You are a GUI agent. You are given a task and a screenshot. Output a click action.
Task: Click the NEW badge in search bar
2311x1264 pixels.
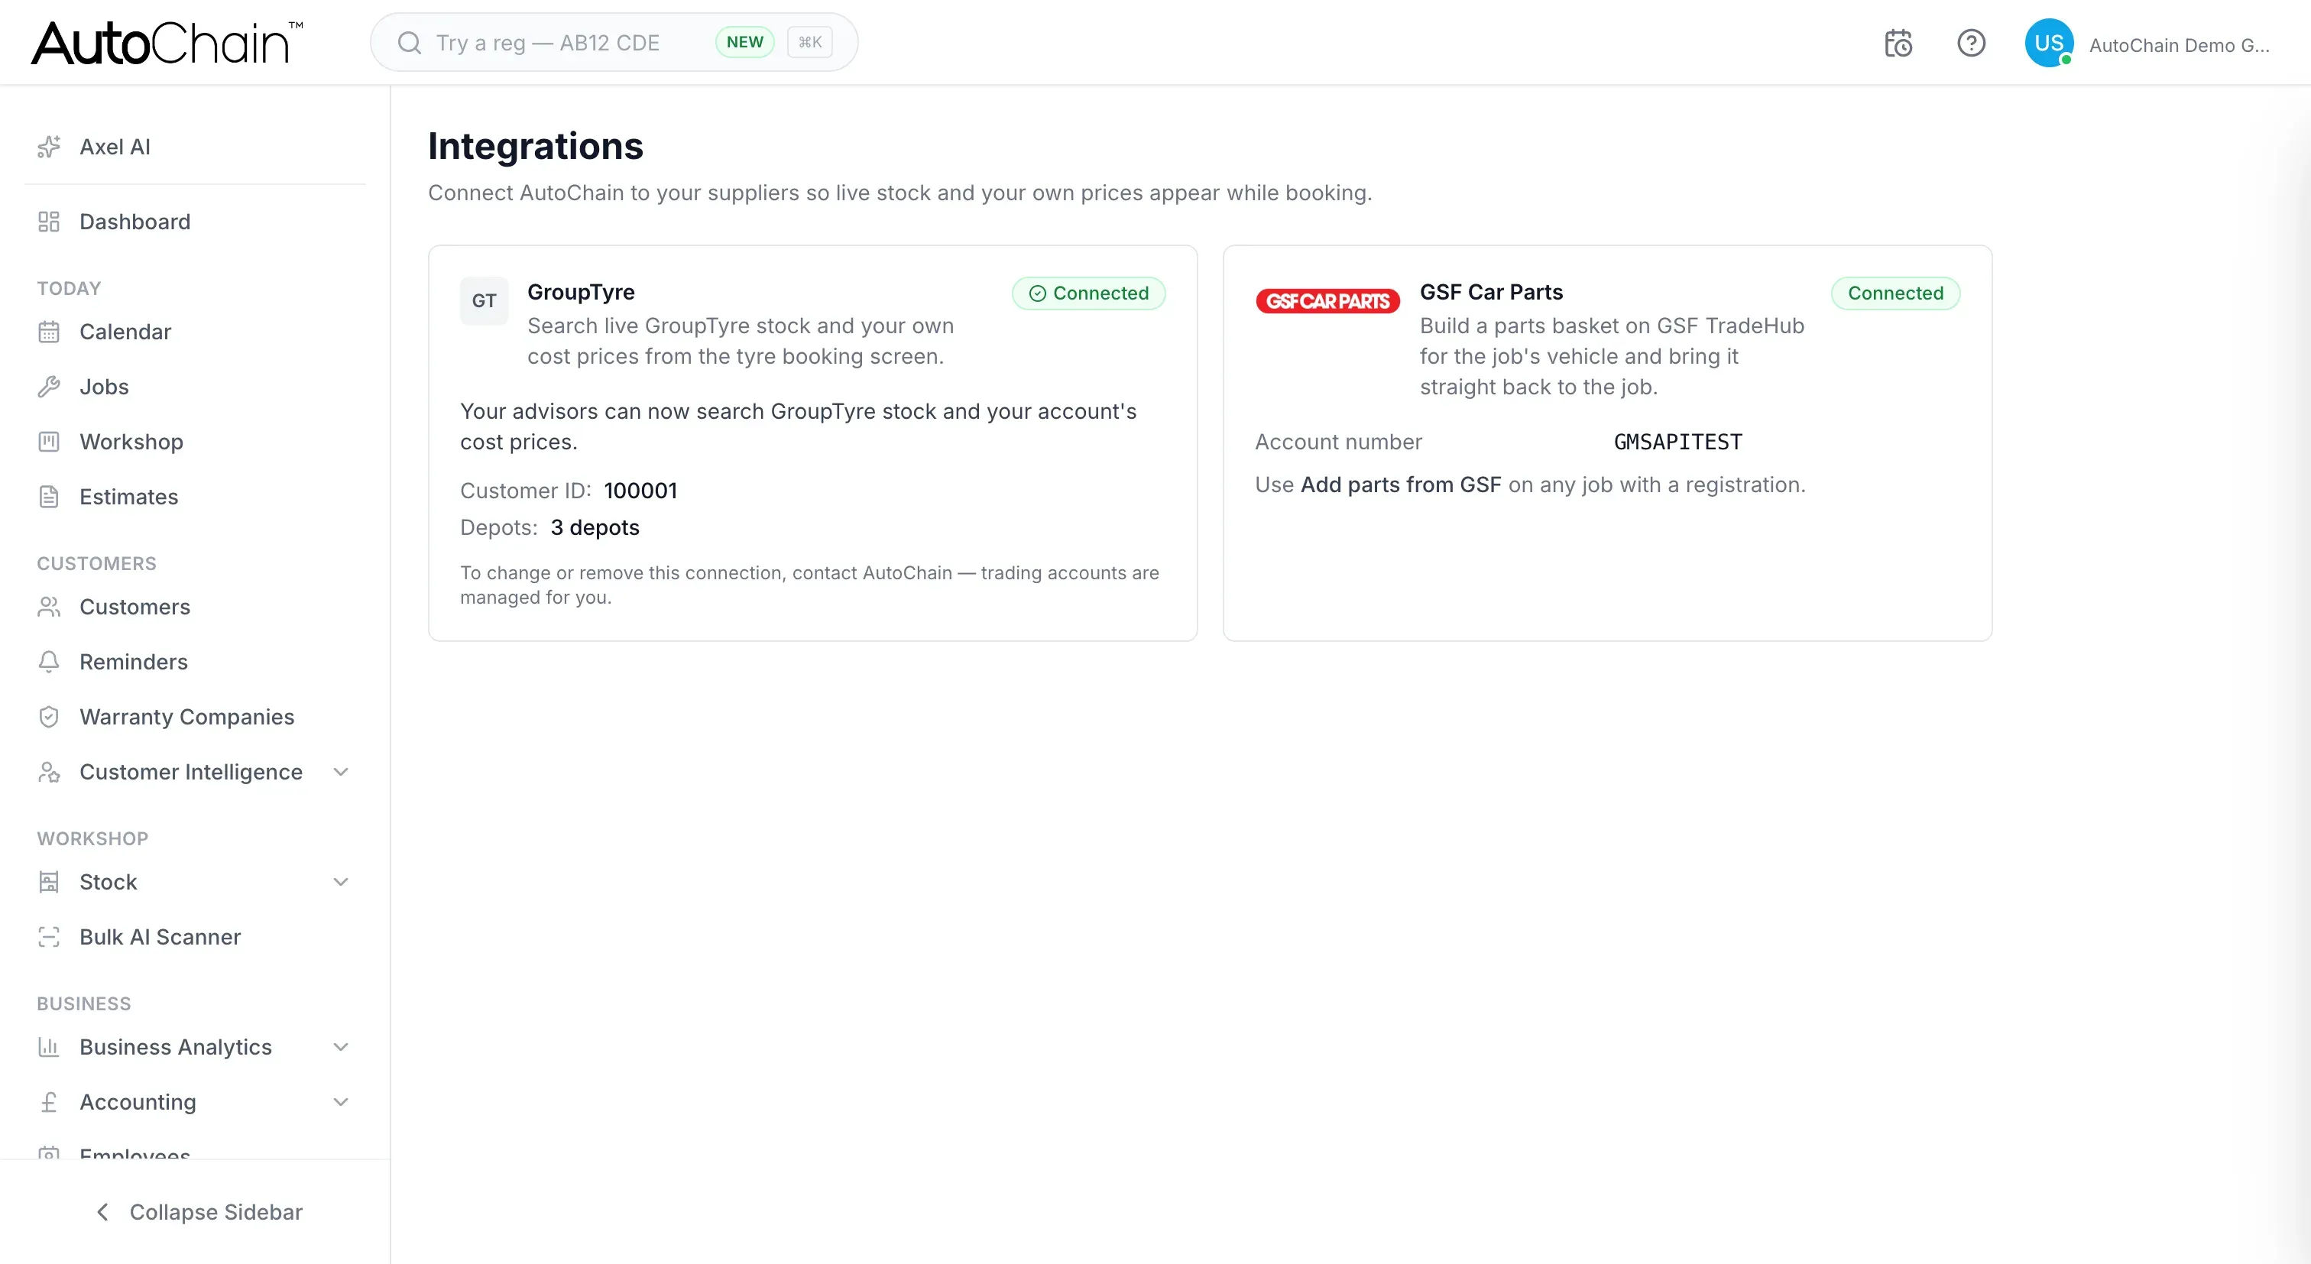click(x=744, y=42)
